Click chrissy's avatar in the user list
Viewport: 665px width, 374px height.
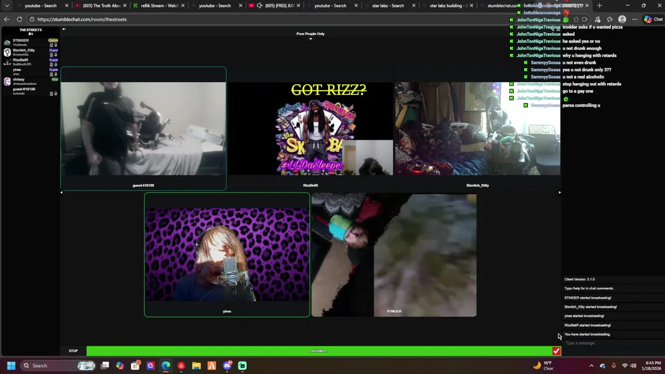[7, 82]
